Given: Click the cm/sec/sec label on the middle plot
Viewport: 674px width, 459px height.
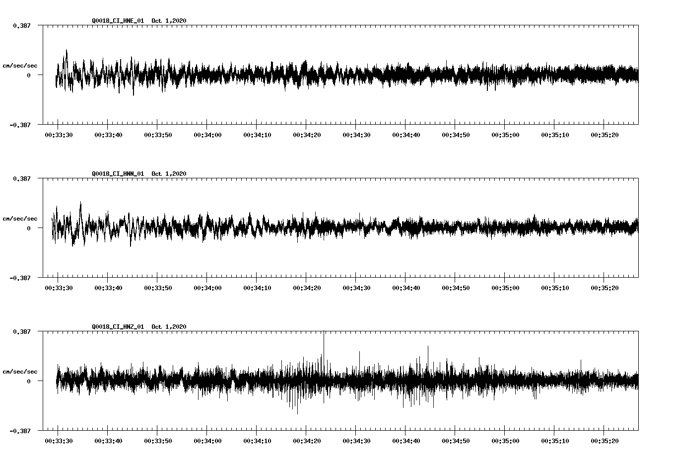Looking at the screenshot, I should coord(20,218).
